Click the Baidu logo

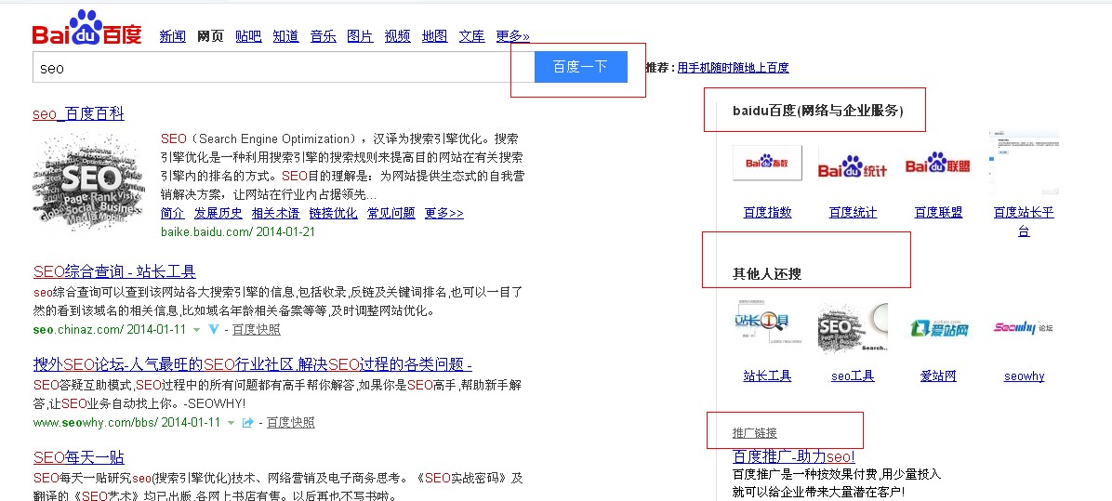(x=87, y=28)
